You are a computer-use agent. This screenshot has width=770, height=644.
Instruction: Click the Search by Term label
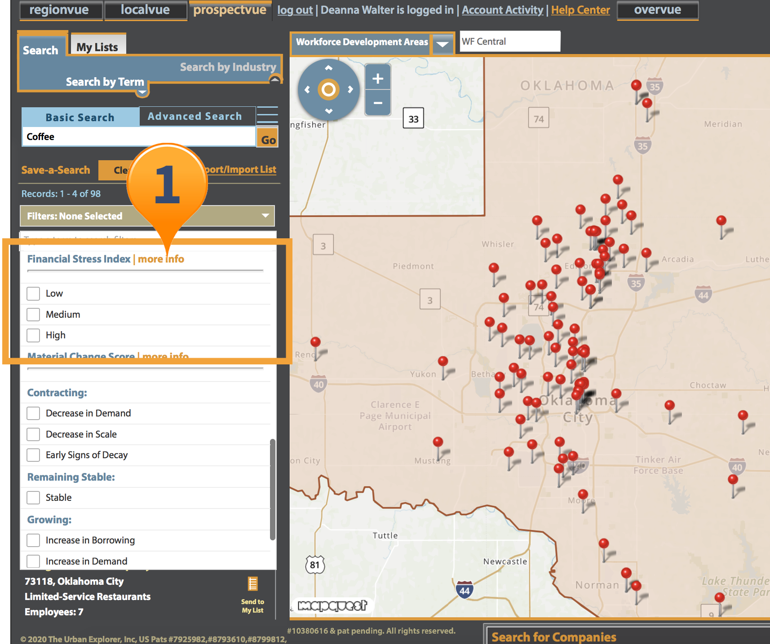[x=105, y=82]
